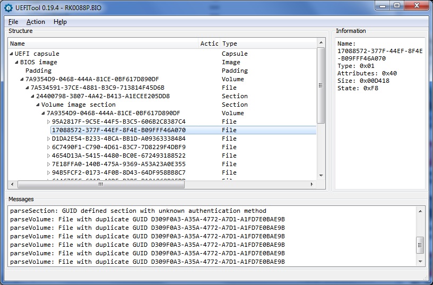Click the Structure vertical scrollbar thumb
The image size is (433, 285).
[x=321, y=85]
